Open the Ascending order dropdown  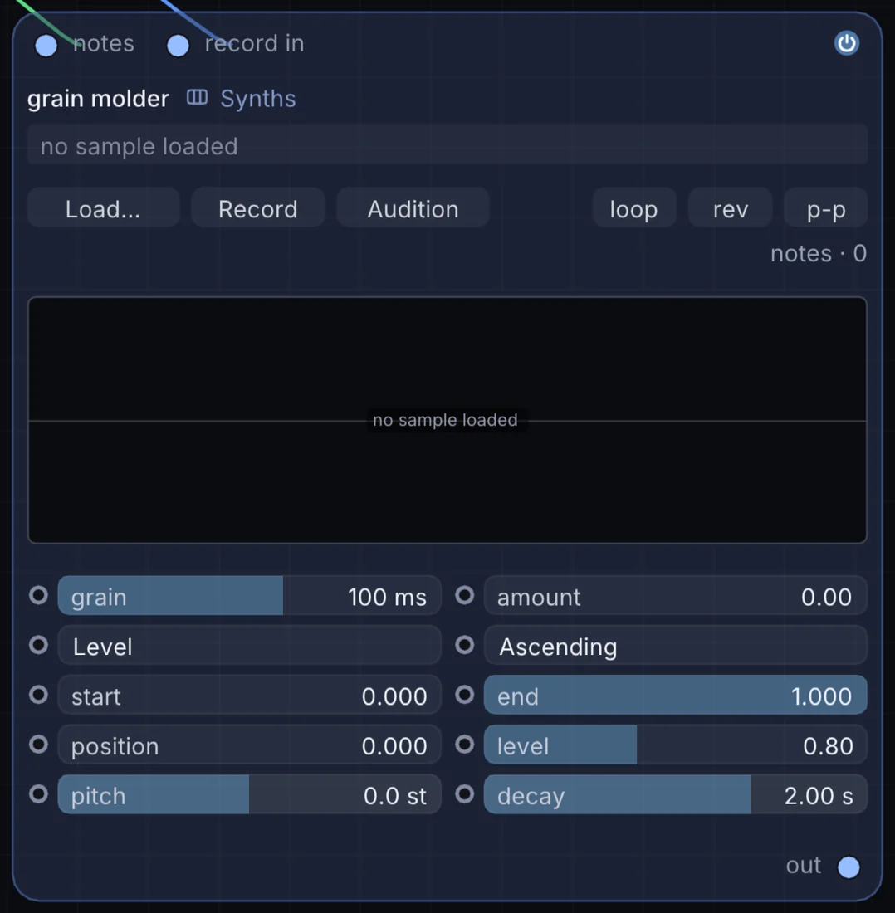point(676,646)
